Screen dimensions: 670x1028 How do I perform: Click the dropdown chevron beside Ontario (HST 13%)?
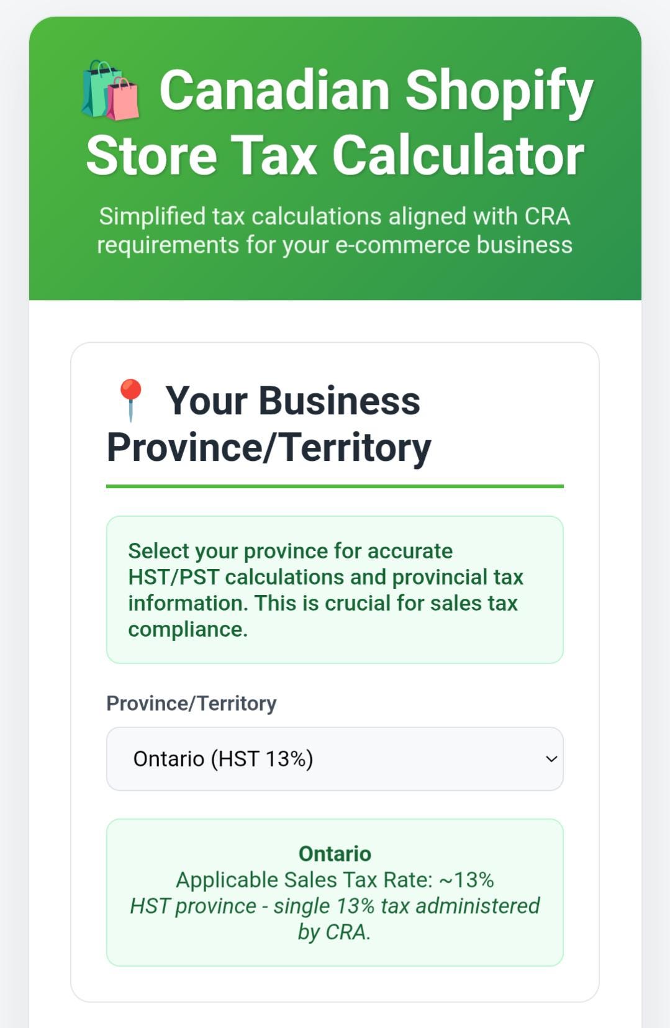(x=549, y=758)
